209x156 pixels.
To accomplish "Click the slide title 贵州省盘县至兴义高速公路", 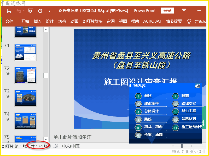I will [x=141, y=55].
